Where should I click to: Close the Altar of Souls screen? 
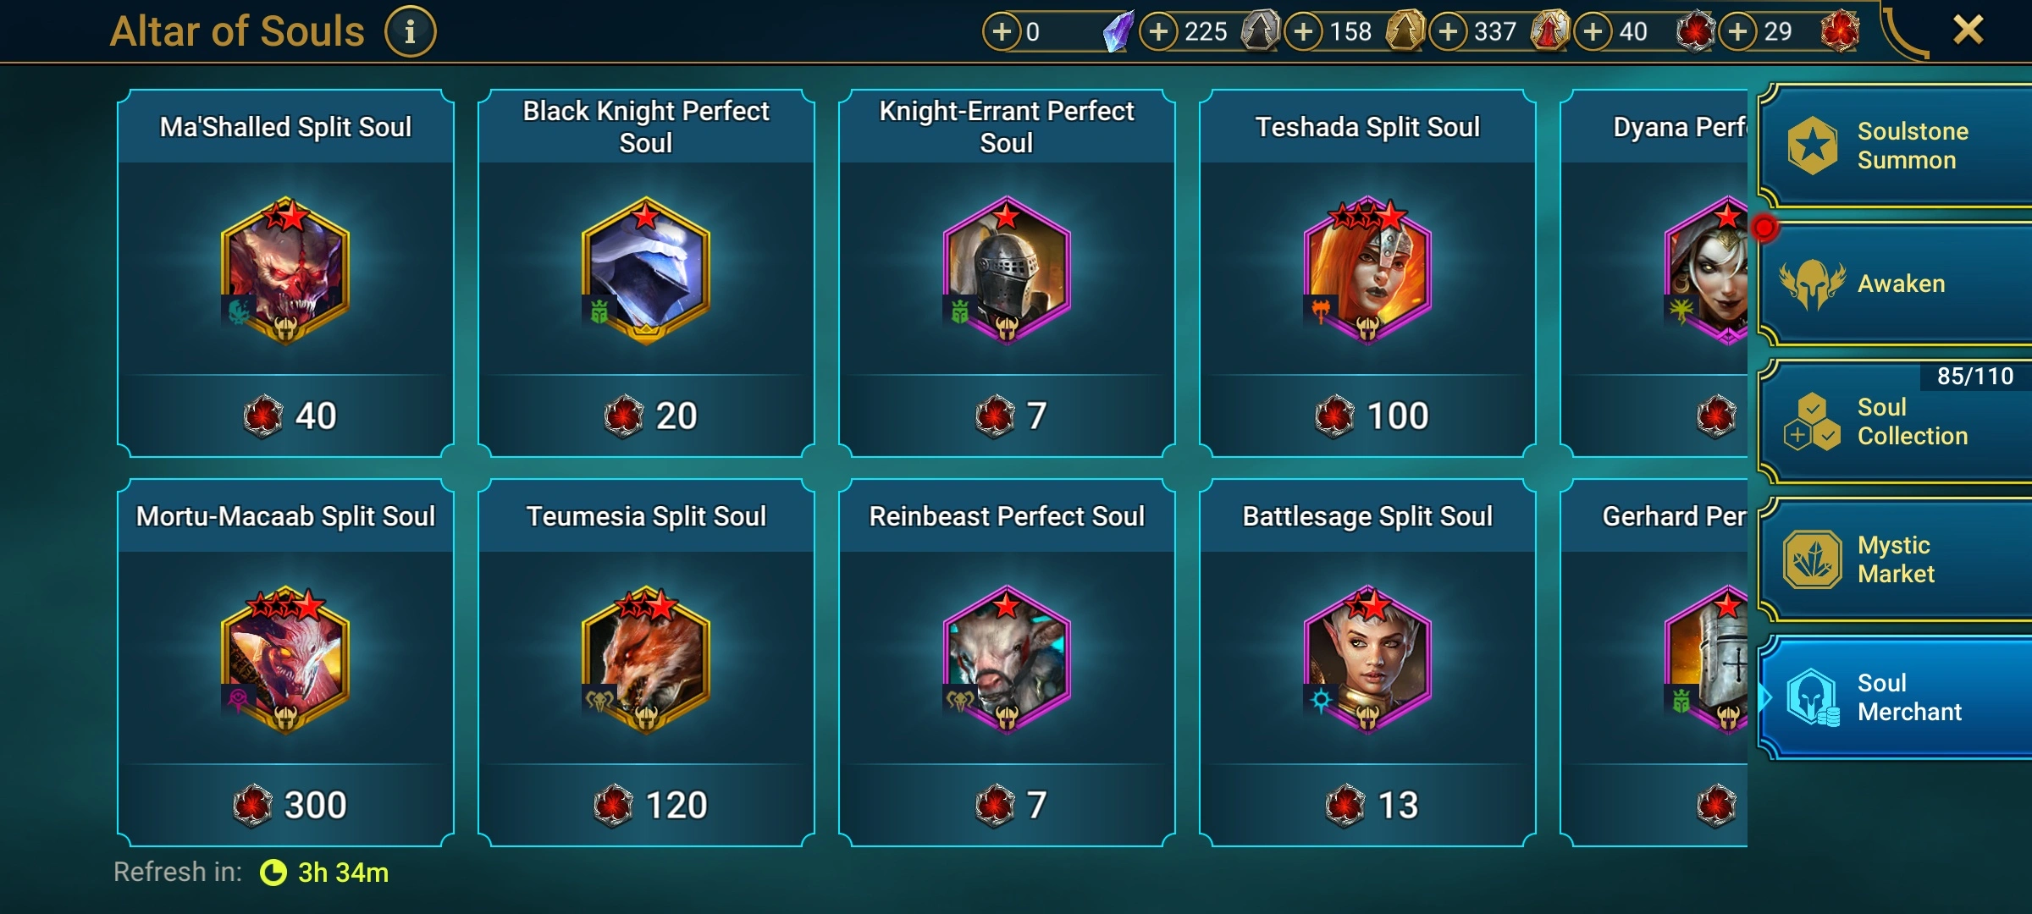[1968, 30]
